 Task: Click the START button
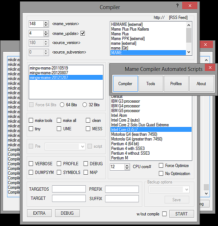[x=182, y=214]
